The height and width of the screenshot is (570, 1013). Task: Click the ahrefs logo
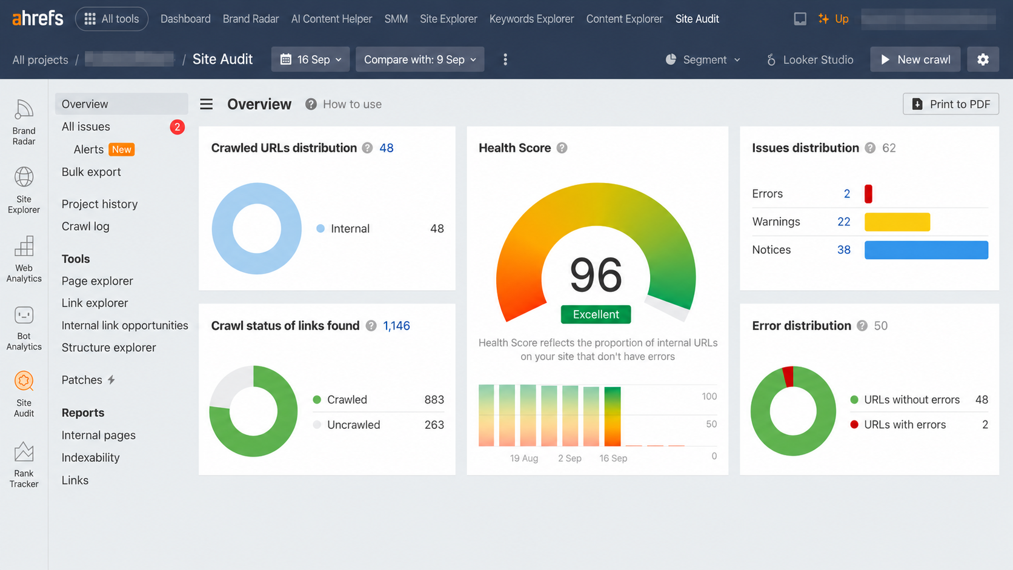point(38,18)
